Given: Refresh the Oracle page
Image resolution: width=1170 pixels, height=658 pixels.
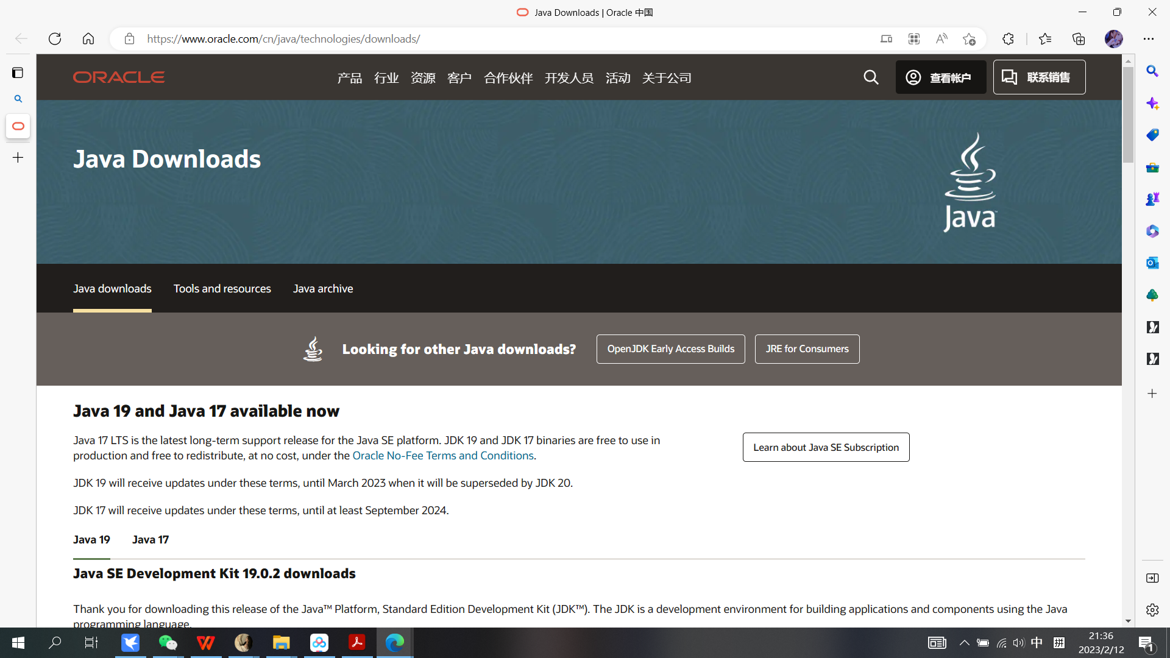Looking at the screenshot, I should click(x=55, y=39).
